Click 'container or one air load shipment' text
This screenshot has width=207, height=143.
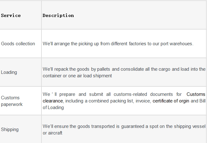(77, 76)
